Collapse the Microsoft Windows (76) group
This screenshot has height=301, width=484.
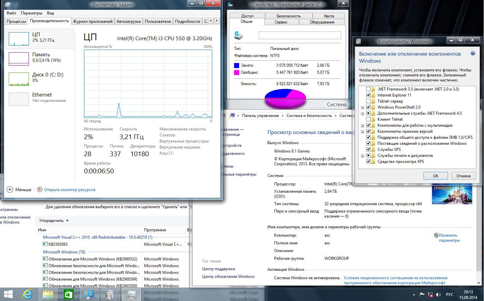point(64,252)
